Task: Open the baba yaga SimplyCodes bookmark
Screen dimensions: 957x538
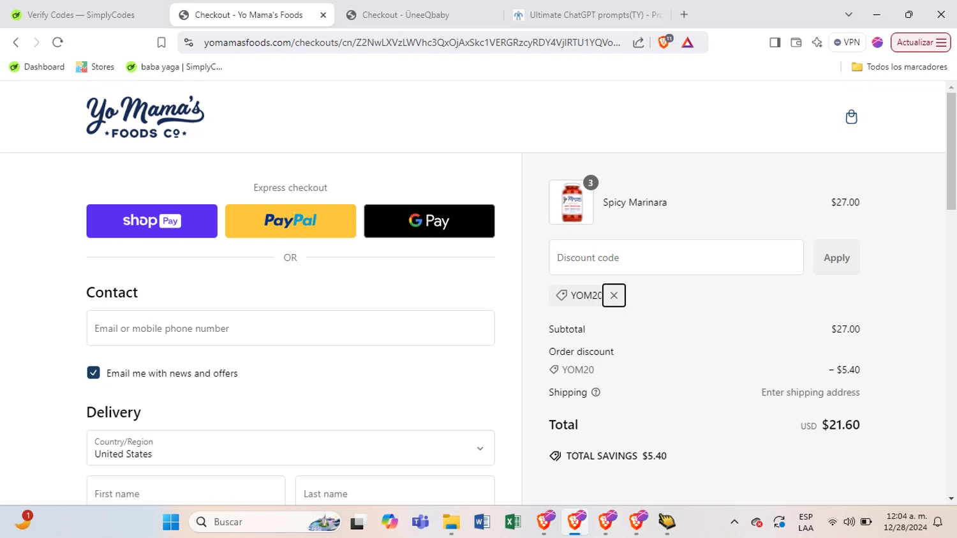Action: coord(174,67)
